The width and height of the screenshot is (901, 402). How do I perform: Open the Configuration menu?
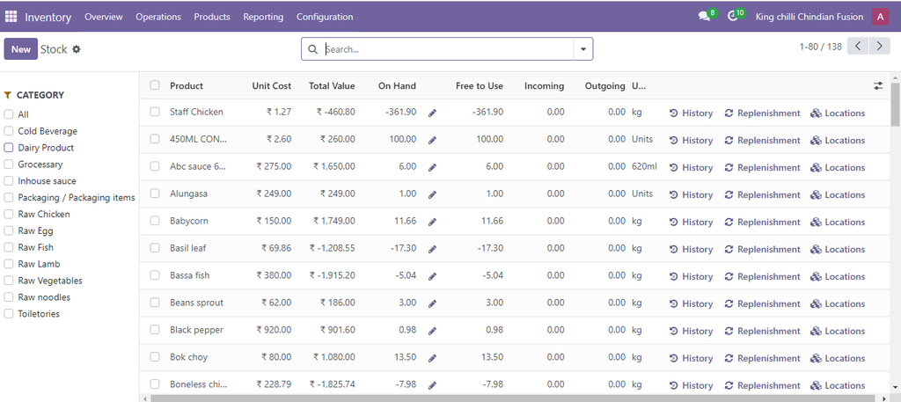tap(325, 17)
